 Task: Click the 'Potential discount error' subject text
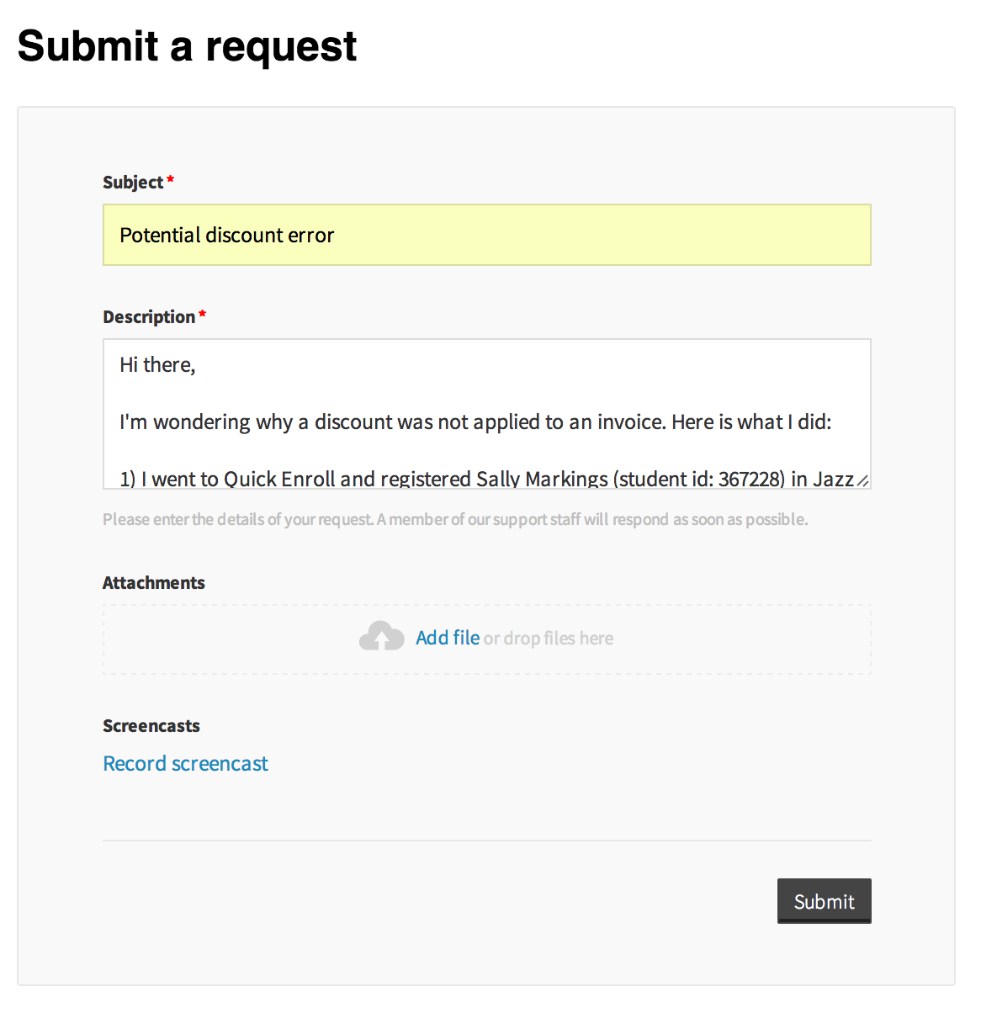point(227,235)
